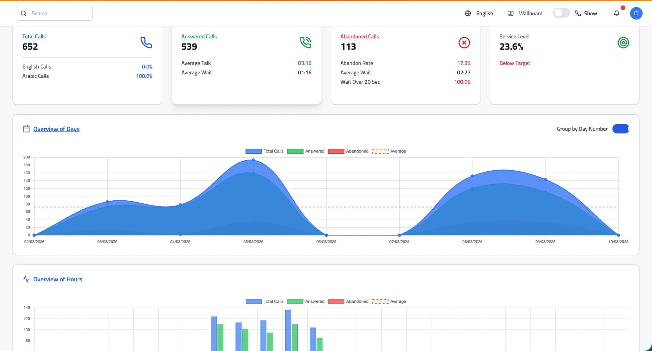Viewport: 652px width, 351px height.
Task: Open the Wallboard view
Action: [x=531, y=13]
